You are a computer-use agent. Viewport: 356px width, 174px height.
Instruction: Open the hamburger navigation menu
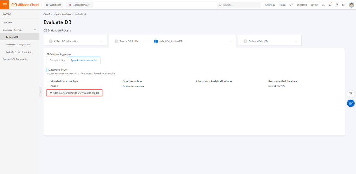4,5
